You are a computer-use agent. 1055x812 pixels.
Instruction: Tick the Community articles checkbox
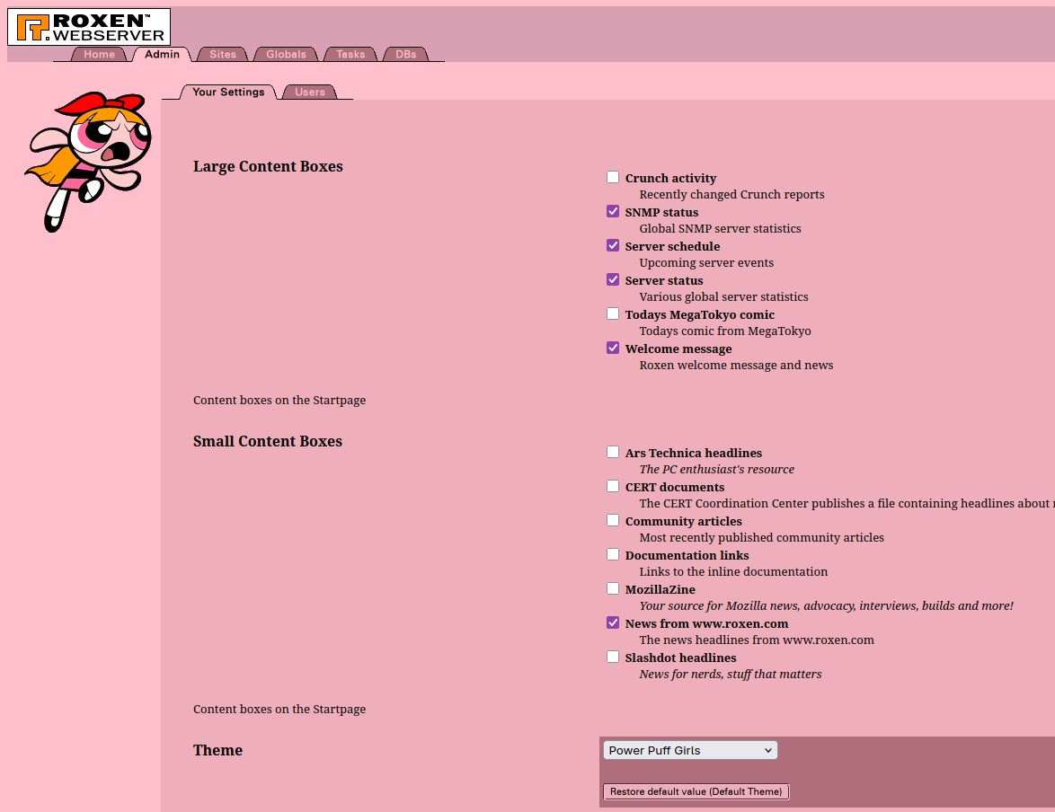coord(613,520)
